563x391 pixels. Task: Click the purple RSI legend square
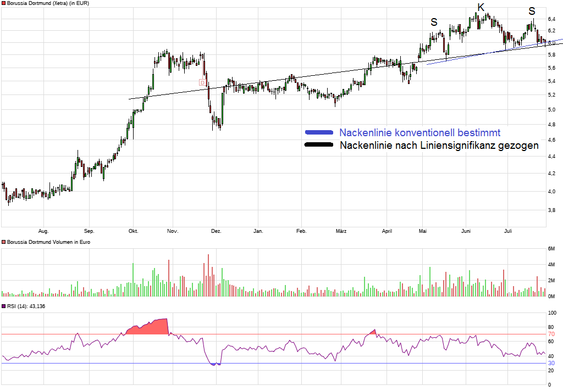coord(4,306)
